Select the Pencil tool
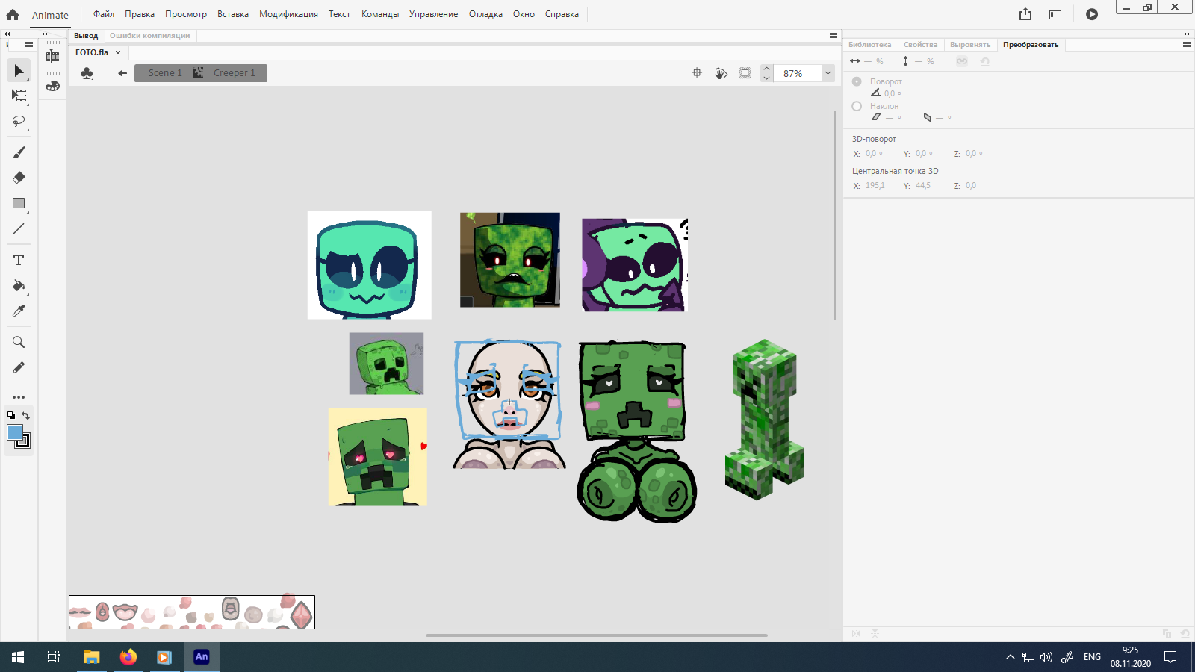Image resolution: width=1195 pixels, height=672 pixels. pyautogui.click(x=19, y=367)
